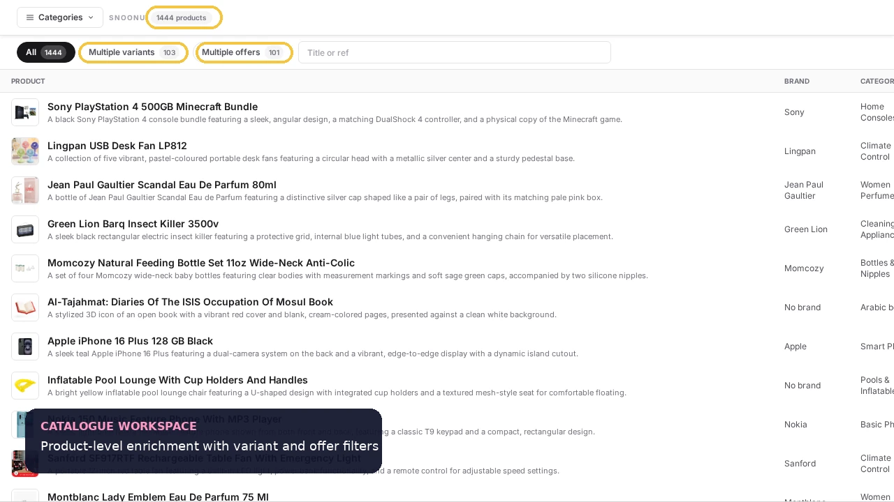
Task: Filter by Multiple offers
Action: (244, 52)
